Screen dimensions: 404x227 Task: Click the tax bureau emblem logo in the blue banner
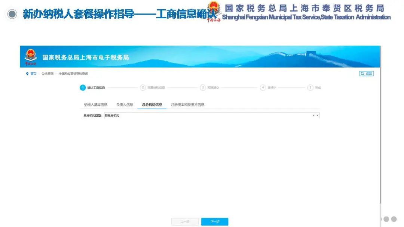31,57
